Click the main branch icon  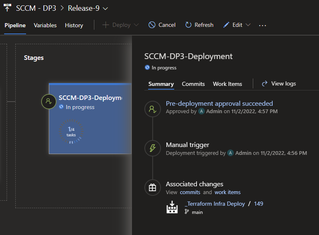(x=187, y=212)
